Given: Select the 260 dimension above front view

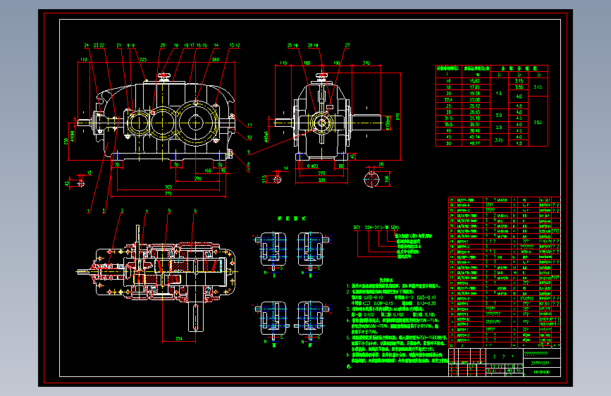Looking at the screenshot, I should click(216, 60).
